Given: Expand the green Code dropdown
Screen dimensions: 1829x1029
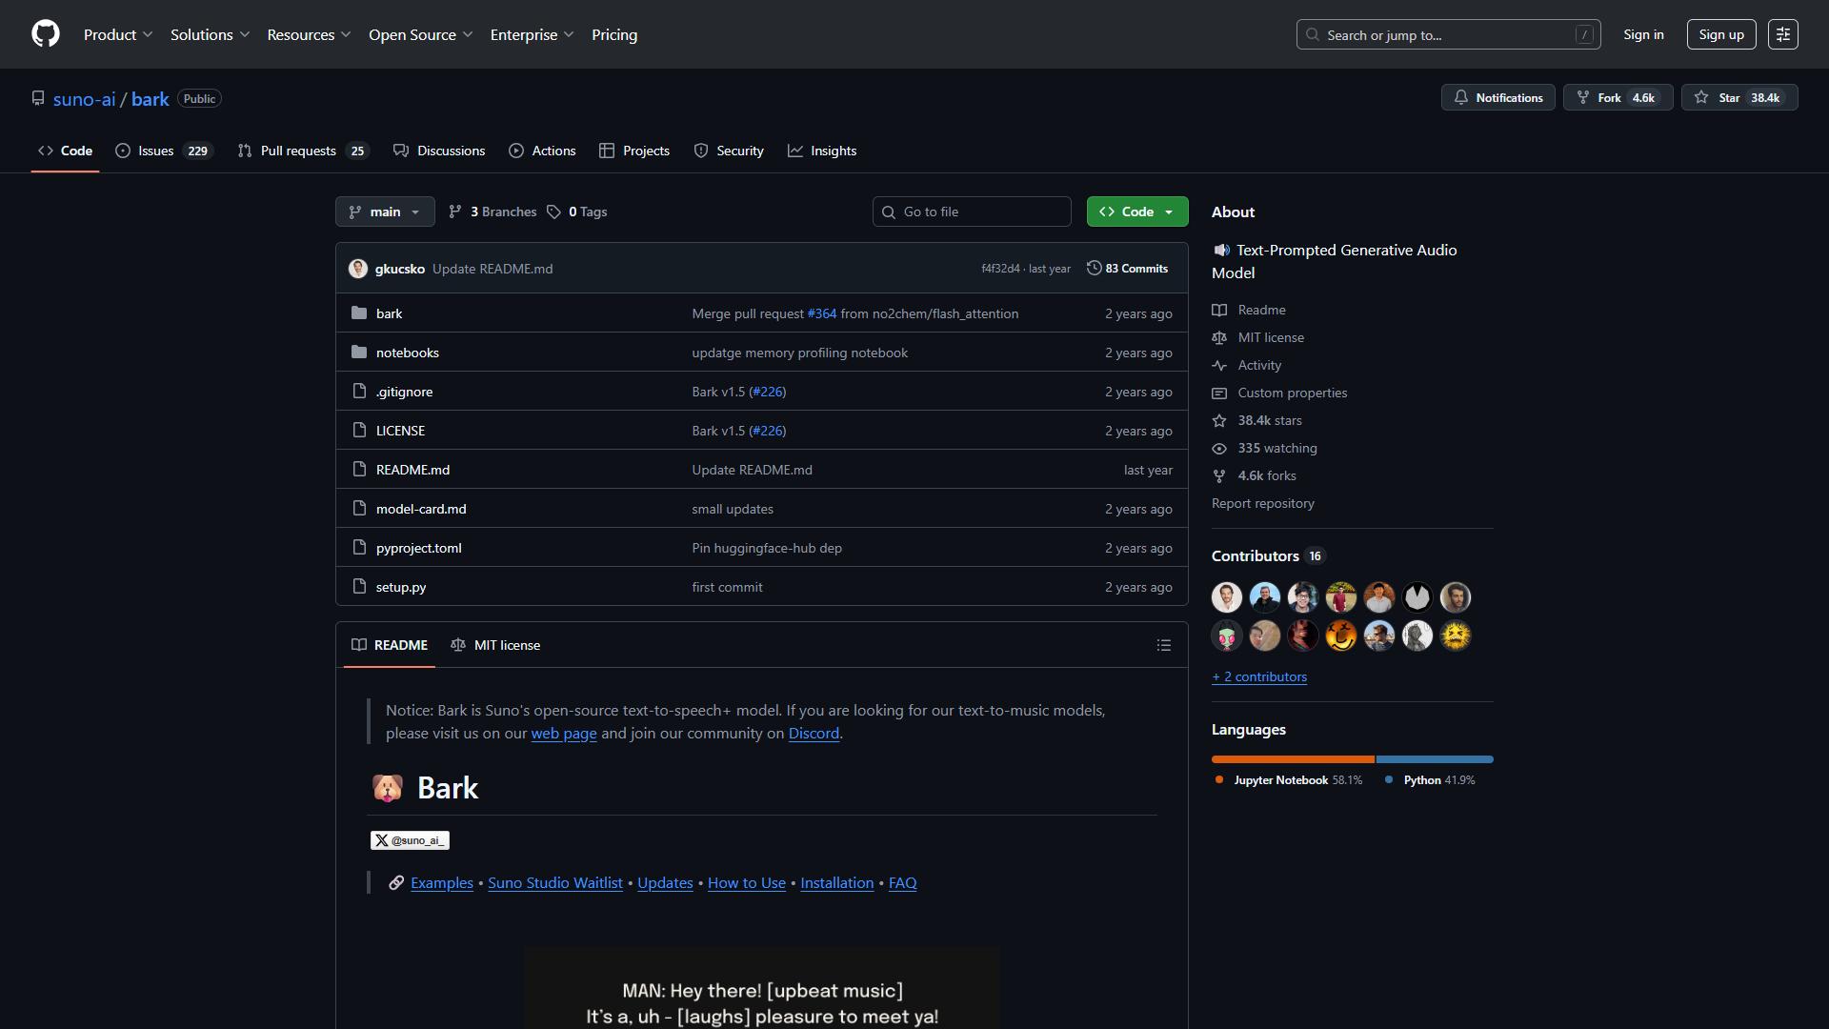Looking at the screenshot, I should (1137, 212).
